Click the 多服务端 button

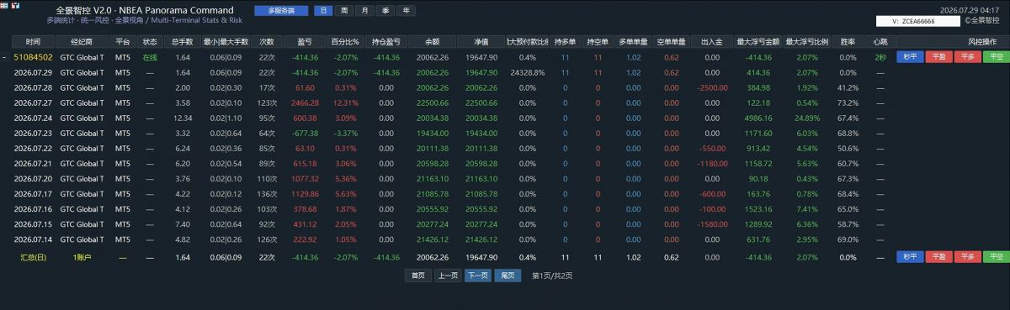pos(282,11)
